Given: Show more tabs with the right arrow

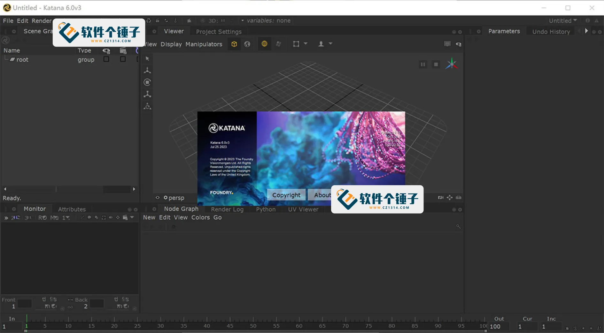Looking at the screenshot, I should tap(586, 31).
